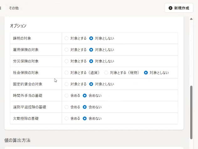Select 含めない for 遅刻早退控除の基礎

[x=85, y=107]
